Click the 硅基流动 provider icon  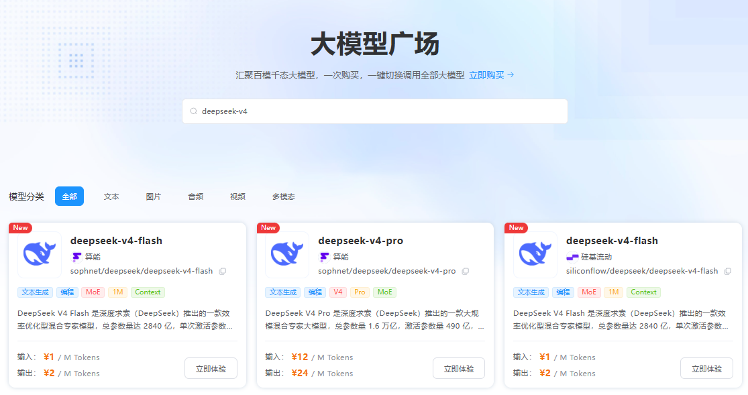(572, 257)
